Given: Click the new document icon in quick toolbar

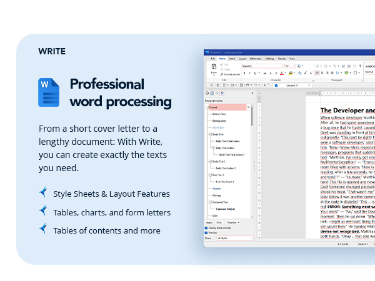Looking at the screenshot, I should (224, 85).
